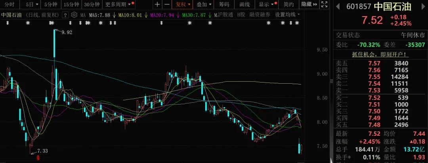Toggle 简约 simple display mode
Image resolution: width=428 pixels, height=163 pixels.
coord(289,5)
